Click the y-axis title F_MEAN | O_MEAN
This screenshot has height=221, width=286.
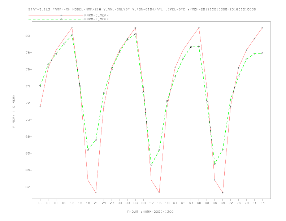[x=14, y=111]
